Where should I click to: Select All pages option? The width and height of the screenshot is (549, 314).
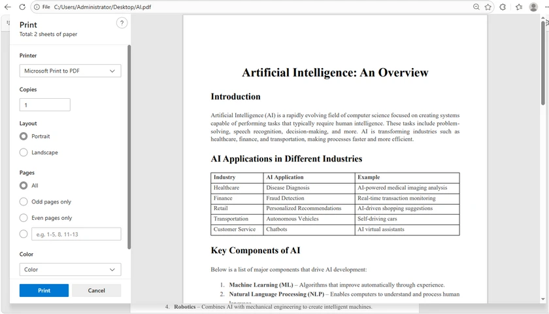pos(24,185)
